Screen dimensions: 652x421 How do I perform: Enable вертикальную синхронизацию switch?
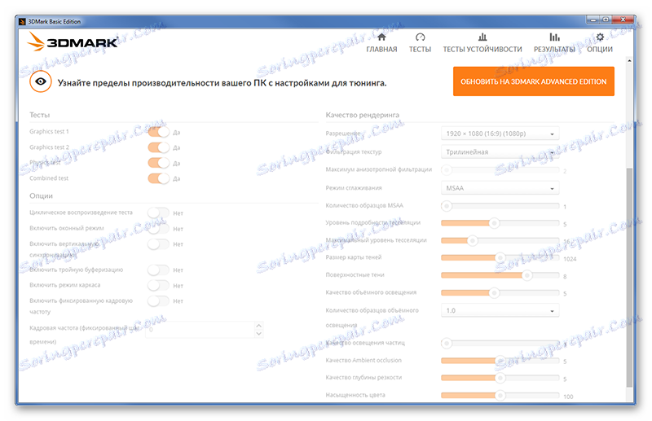point(158,244)
